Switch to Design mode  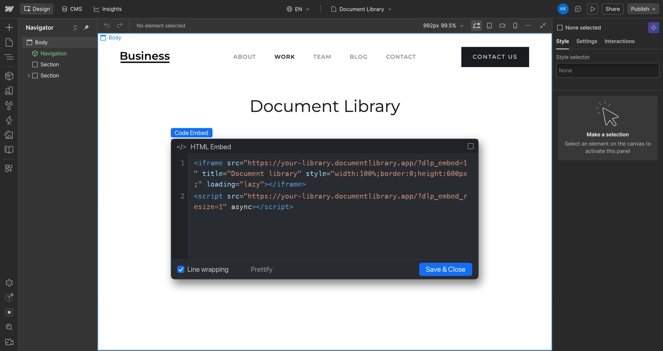tap(37, 9)
